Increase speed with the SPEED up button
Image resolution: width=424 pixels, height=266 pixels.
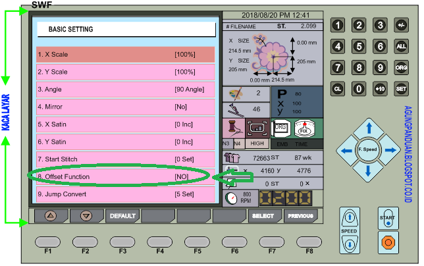coord(350,218)
